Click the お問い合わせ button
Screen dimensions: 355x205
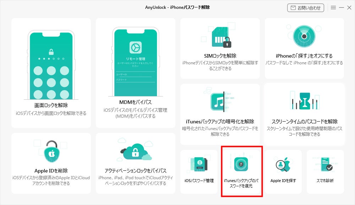coord(305,8)
